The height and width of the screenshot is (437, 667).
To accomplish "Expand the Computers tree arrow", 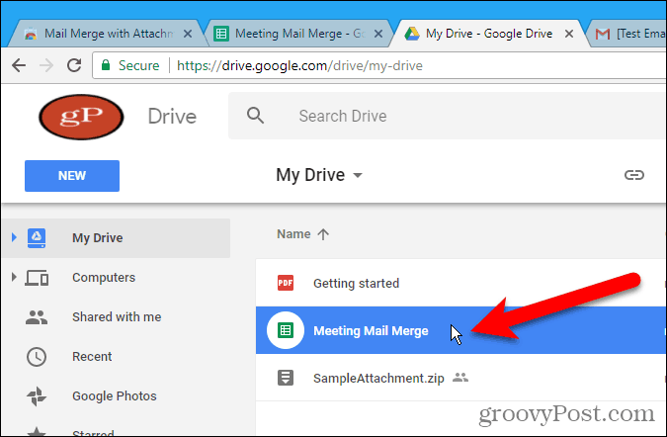I will pyautogui.click(x=14, y=278).
